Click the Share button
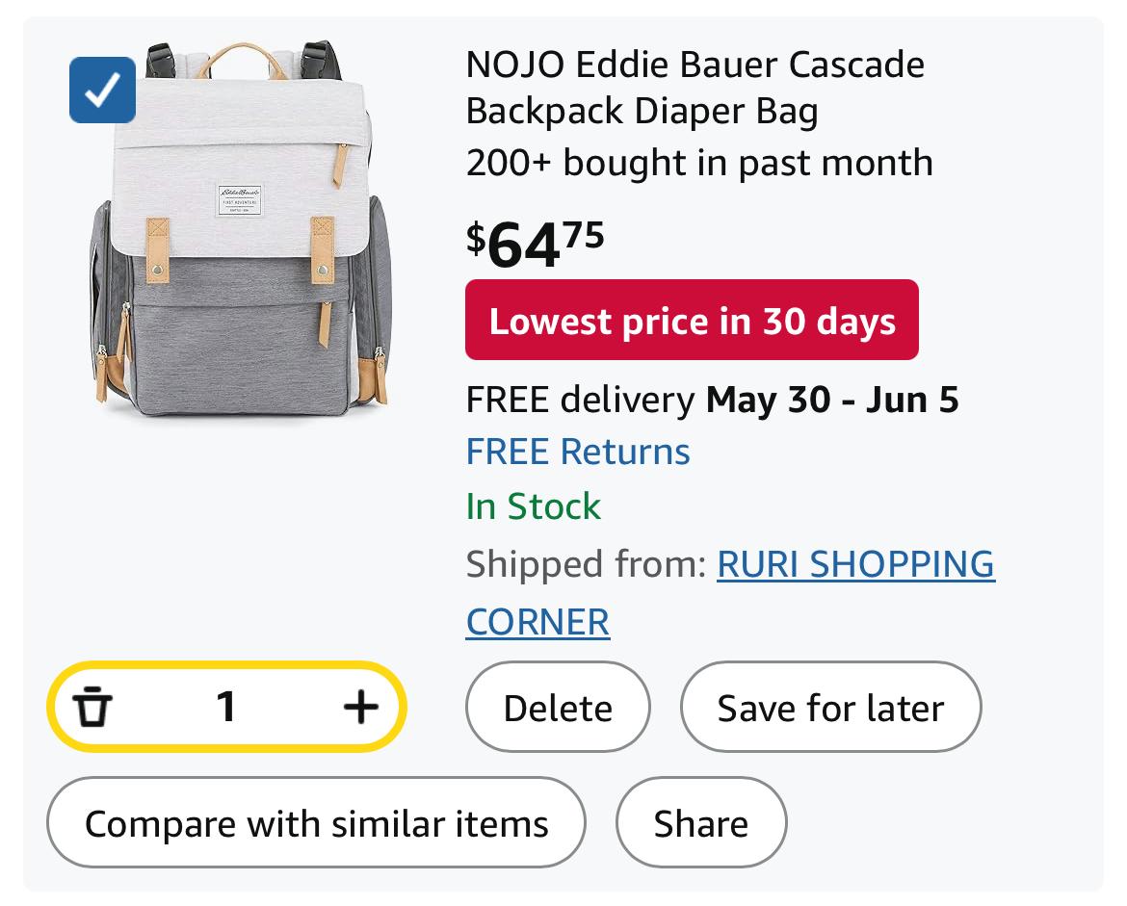The height and width of the screenshot is (906, 1127). (701, 822)
